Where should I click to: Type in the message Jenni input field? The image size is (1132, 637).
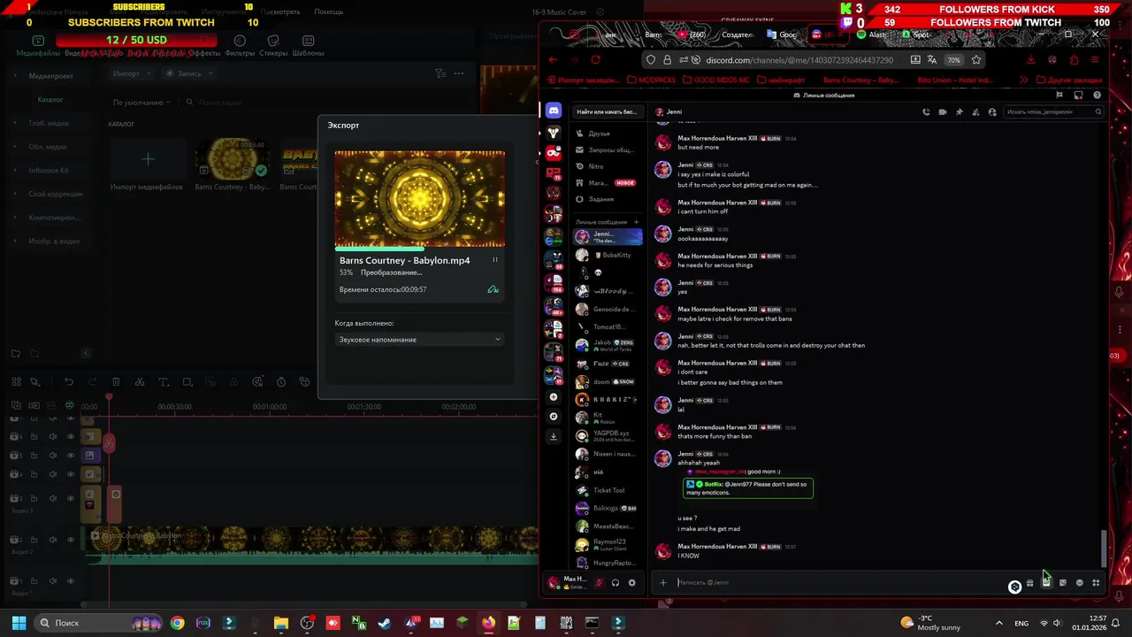[x=840, y=582]
